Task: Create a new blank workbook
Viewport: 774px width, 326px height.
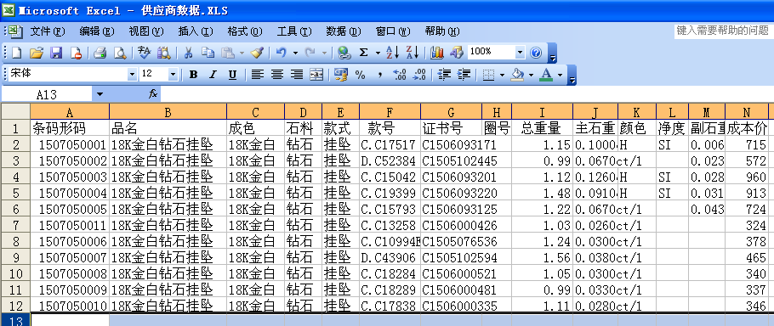Action: click(x=16, y=53)
